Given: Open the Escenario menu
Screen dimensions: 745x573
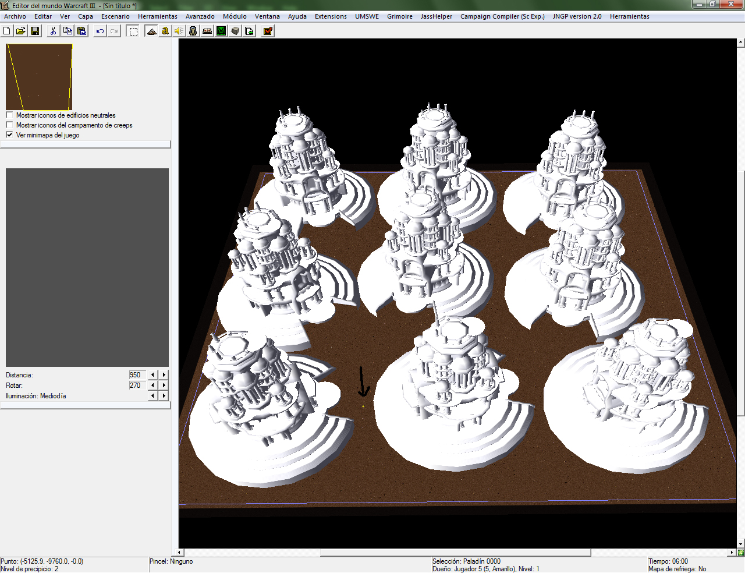Looking at the screenshot, I should tap(115, 16).
